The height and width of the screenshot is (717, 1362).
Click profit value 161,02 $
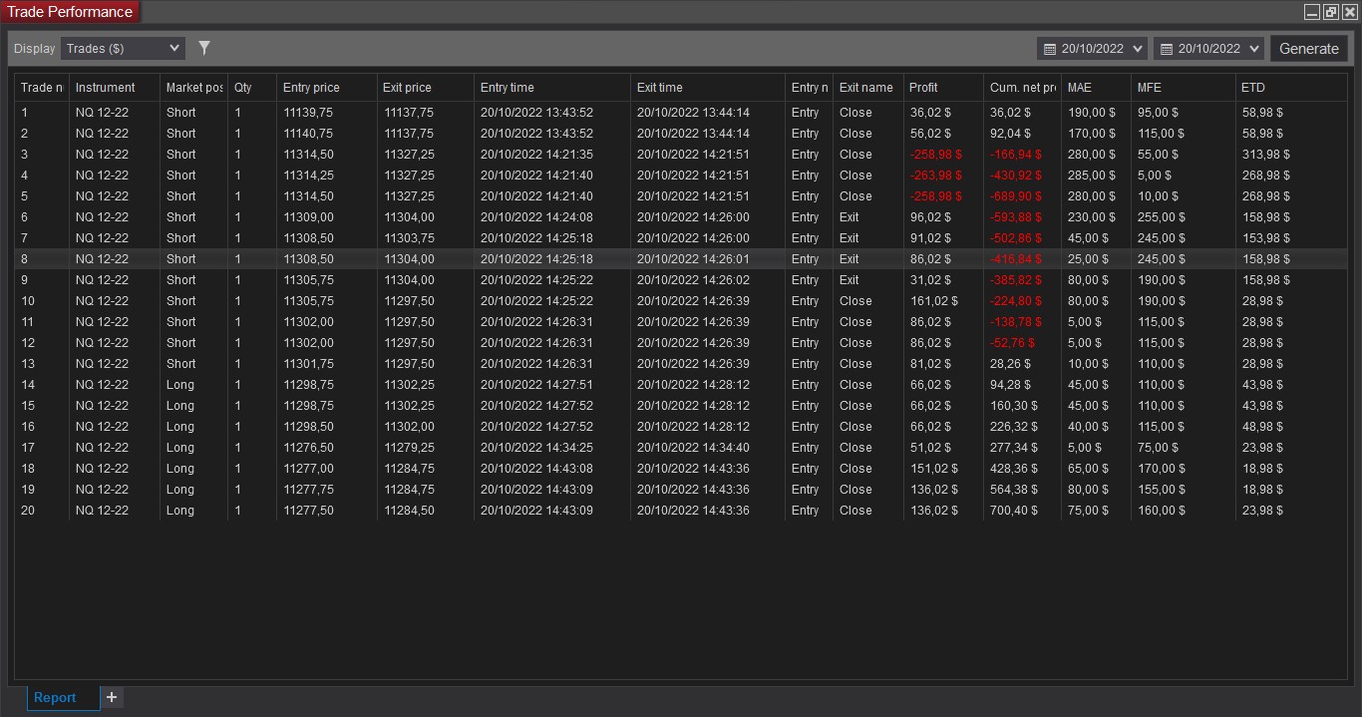pos(933,301)
